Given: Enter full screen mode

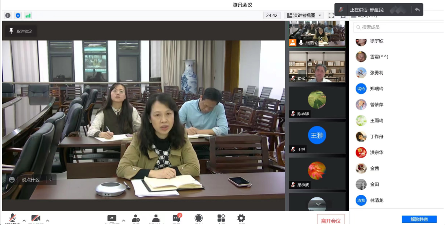Looking at the screenshot, I should (331, 16).
